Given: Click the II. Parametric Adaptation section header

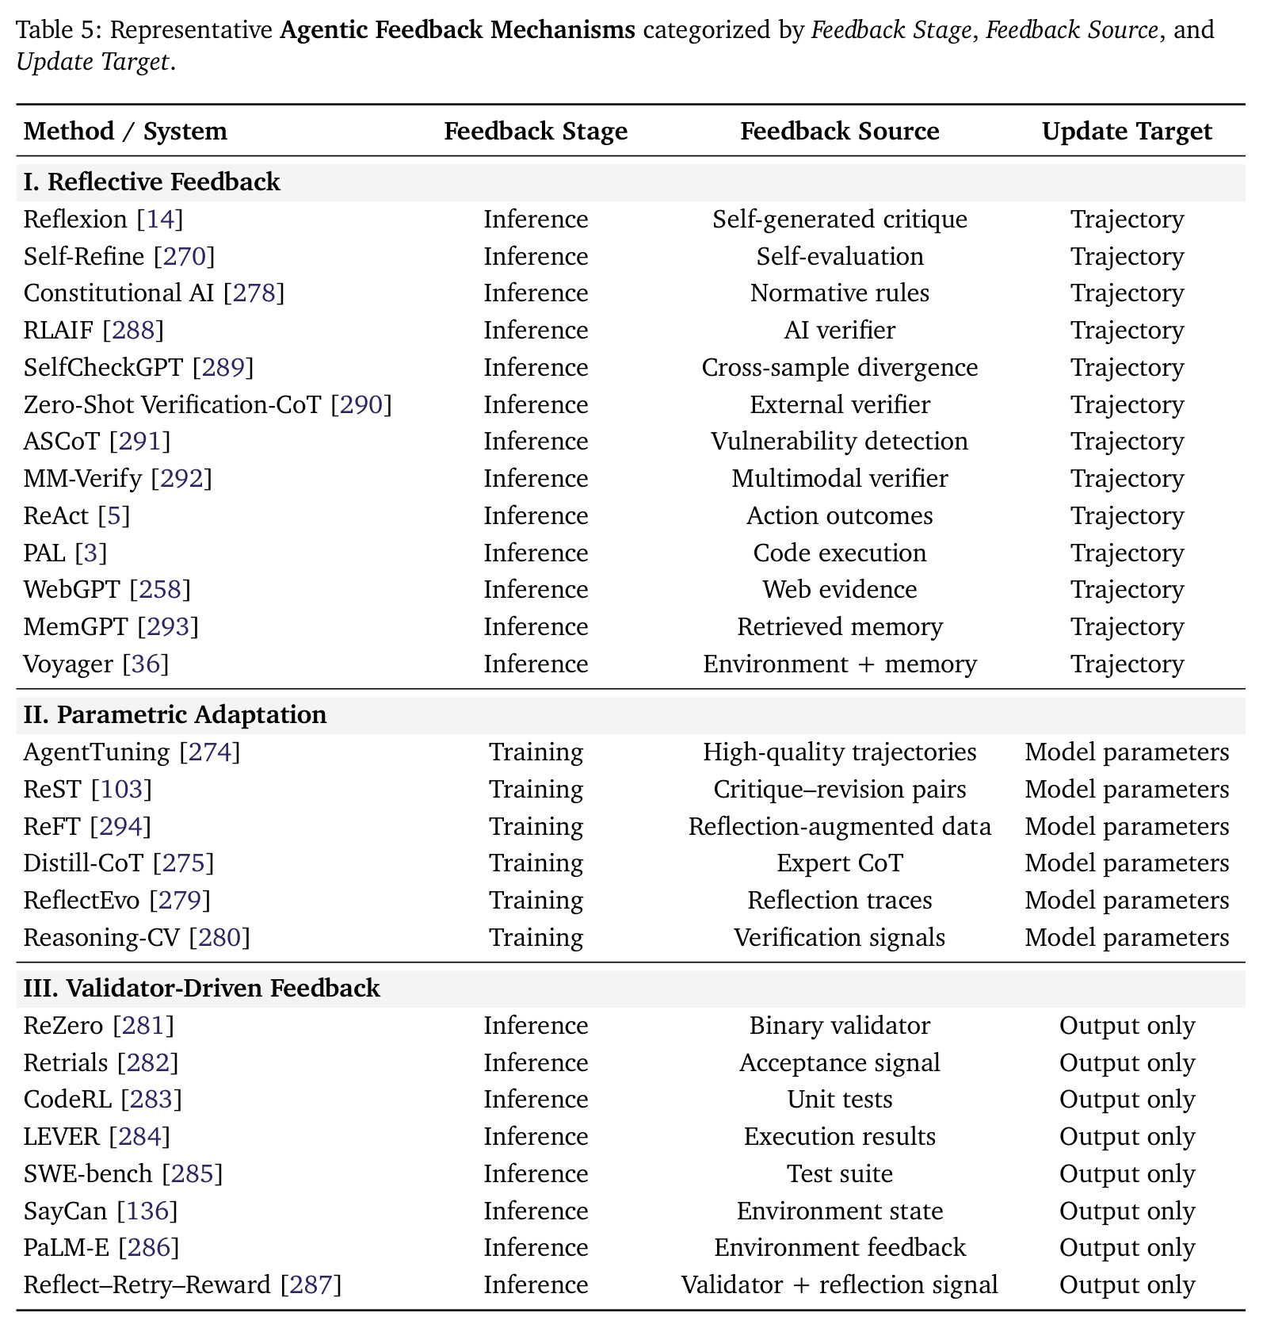Looking at the screenshot, I should click(x=175, y=715).
